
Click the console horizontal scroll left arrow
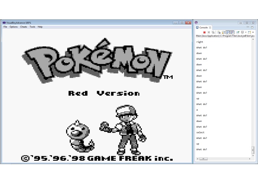(x=197, y=159)
